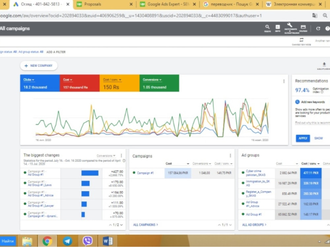
Task: Open the overview chart three-dot menu
Action: 284,81
